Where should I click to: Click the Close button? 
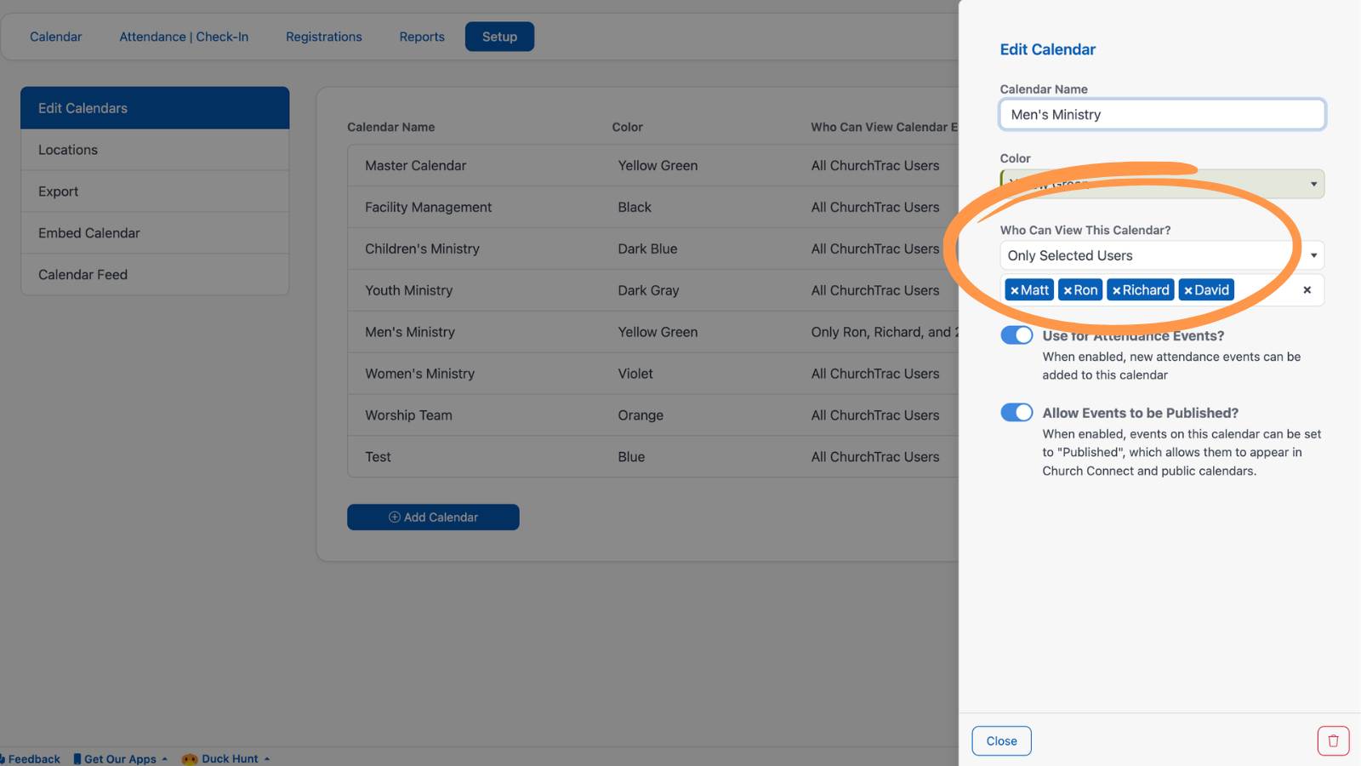tap(1001, 741)
